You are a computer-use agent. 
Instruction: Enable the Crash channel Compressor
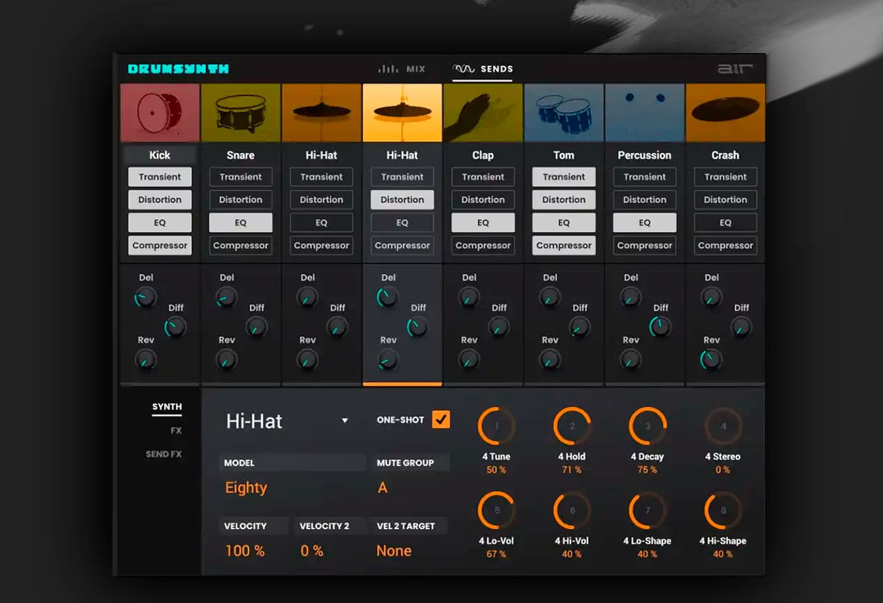coord(726,245)
